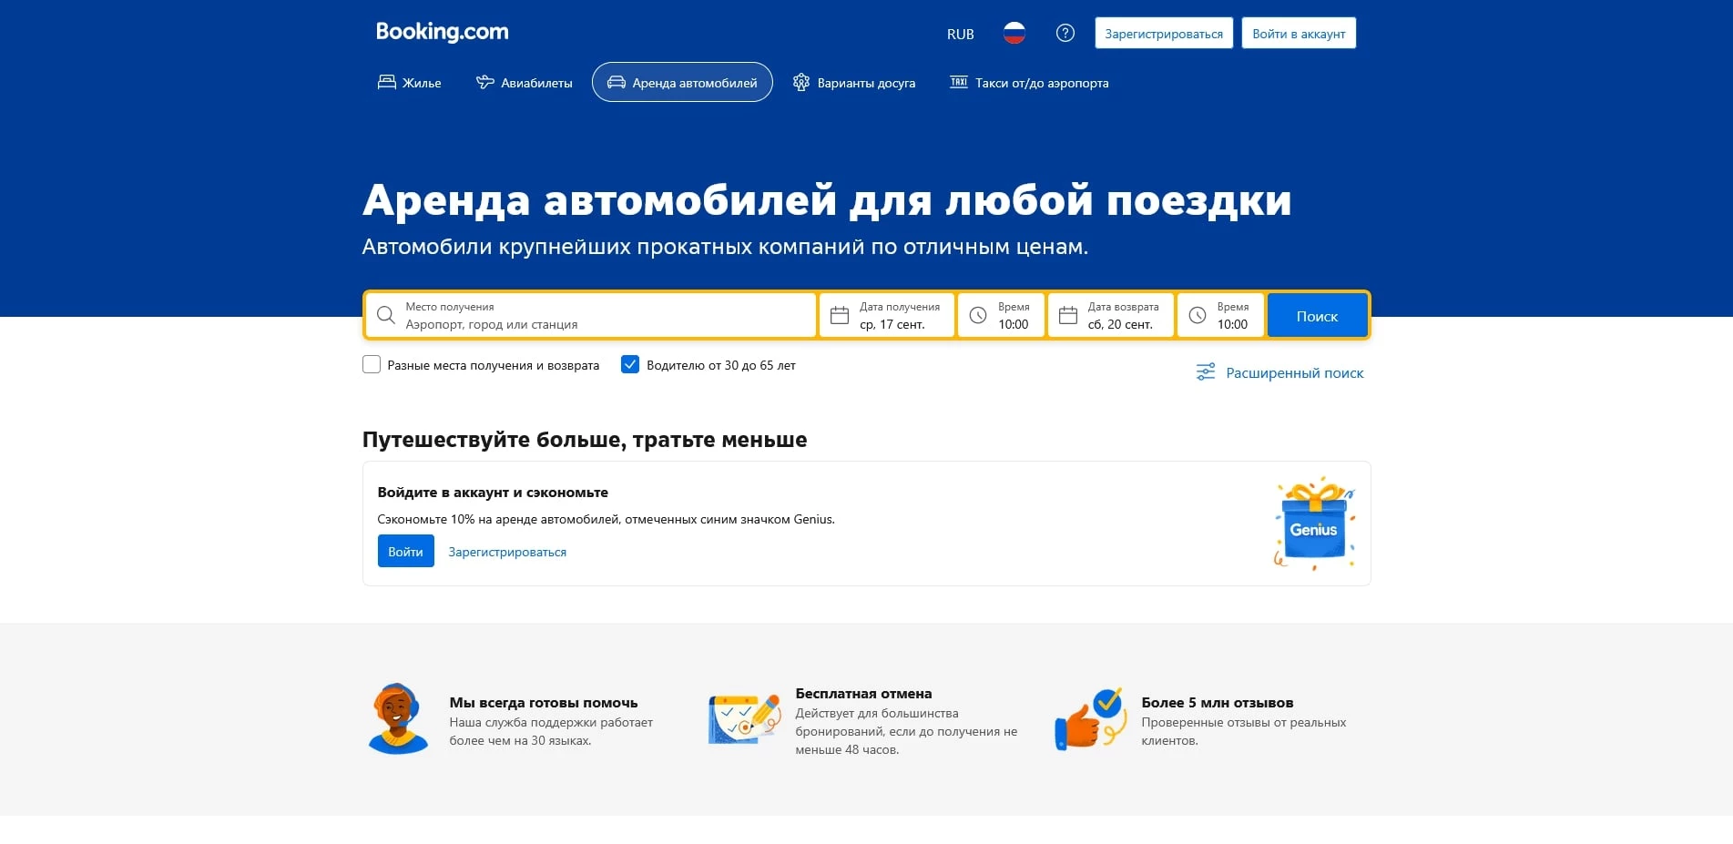The image size is (1733, 844).
Task: Open the return date picker сб. 20 сент.
Action: (1111, 315)
